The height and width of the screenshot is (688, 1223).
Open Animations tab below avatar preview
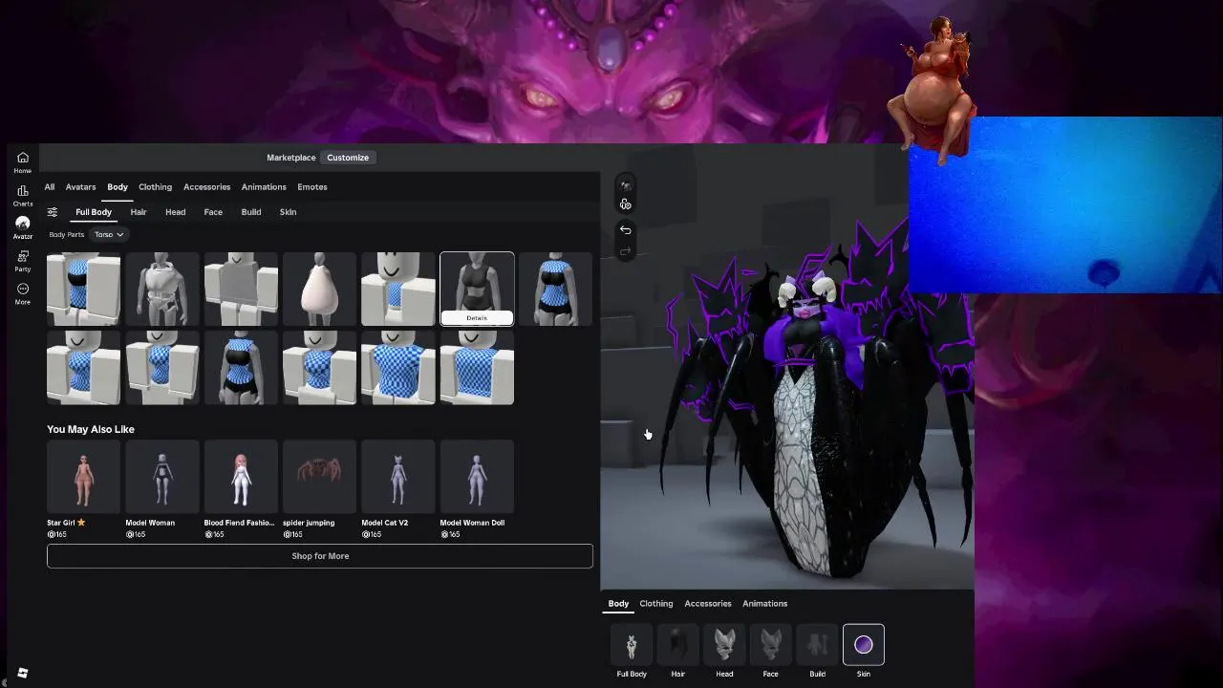(x=765, y=604)
